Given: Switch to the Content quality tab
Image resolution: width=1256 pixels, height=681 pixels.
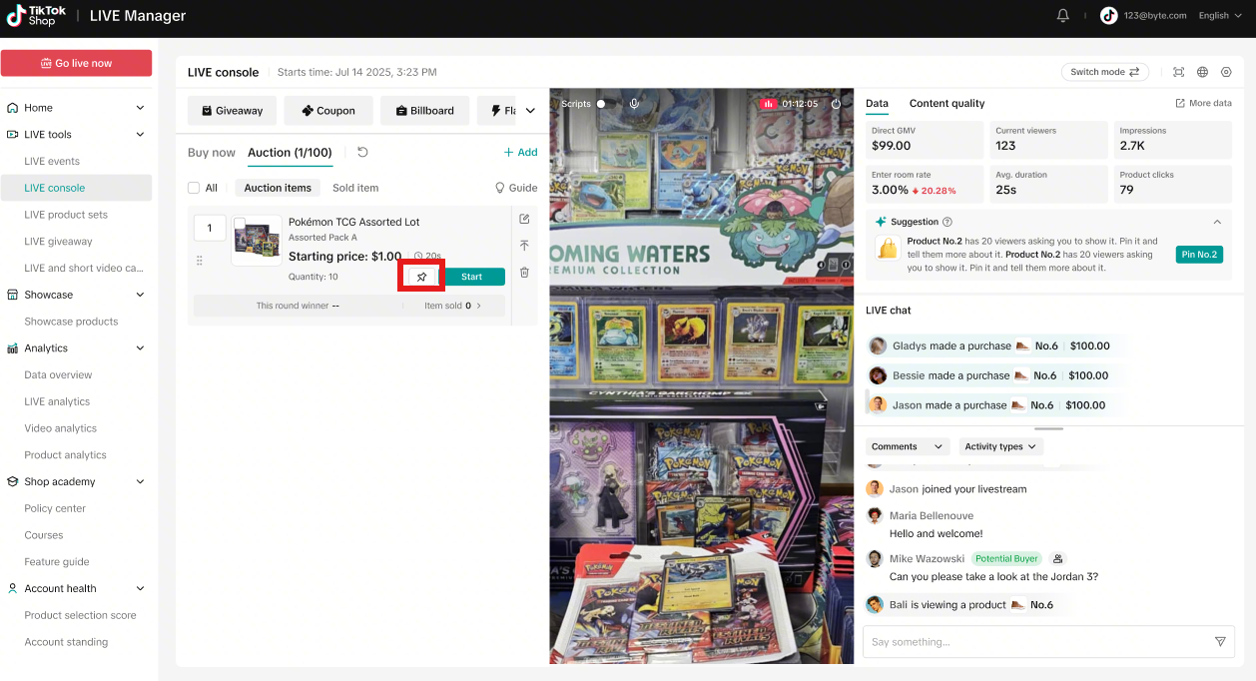Looking at the screenshot, I should pos(946,103).
